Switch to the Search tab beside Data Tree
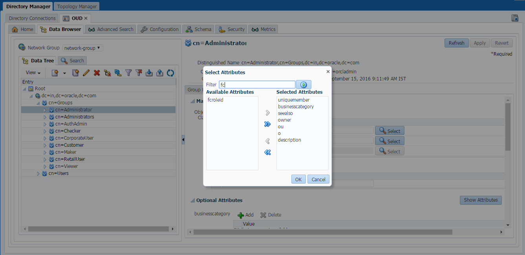The height and width of the screenshot is (255, 525). coord(73,61)
